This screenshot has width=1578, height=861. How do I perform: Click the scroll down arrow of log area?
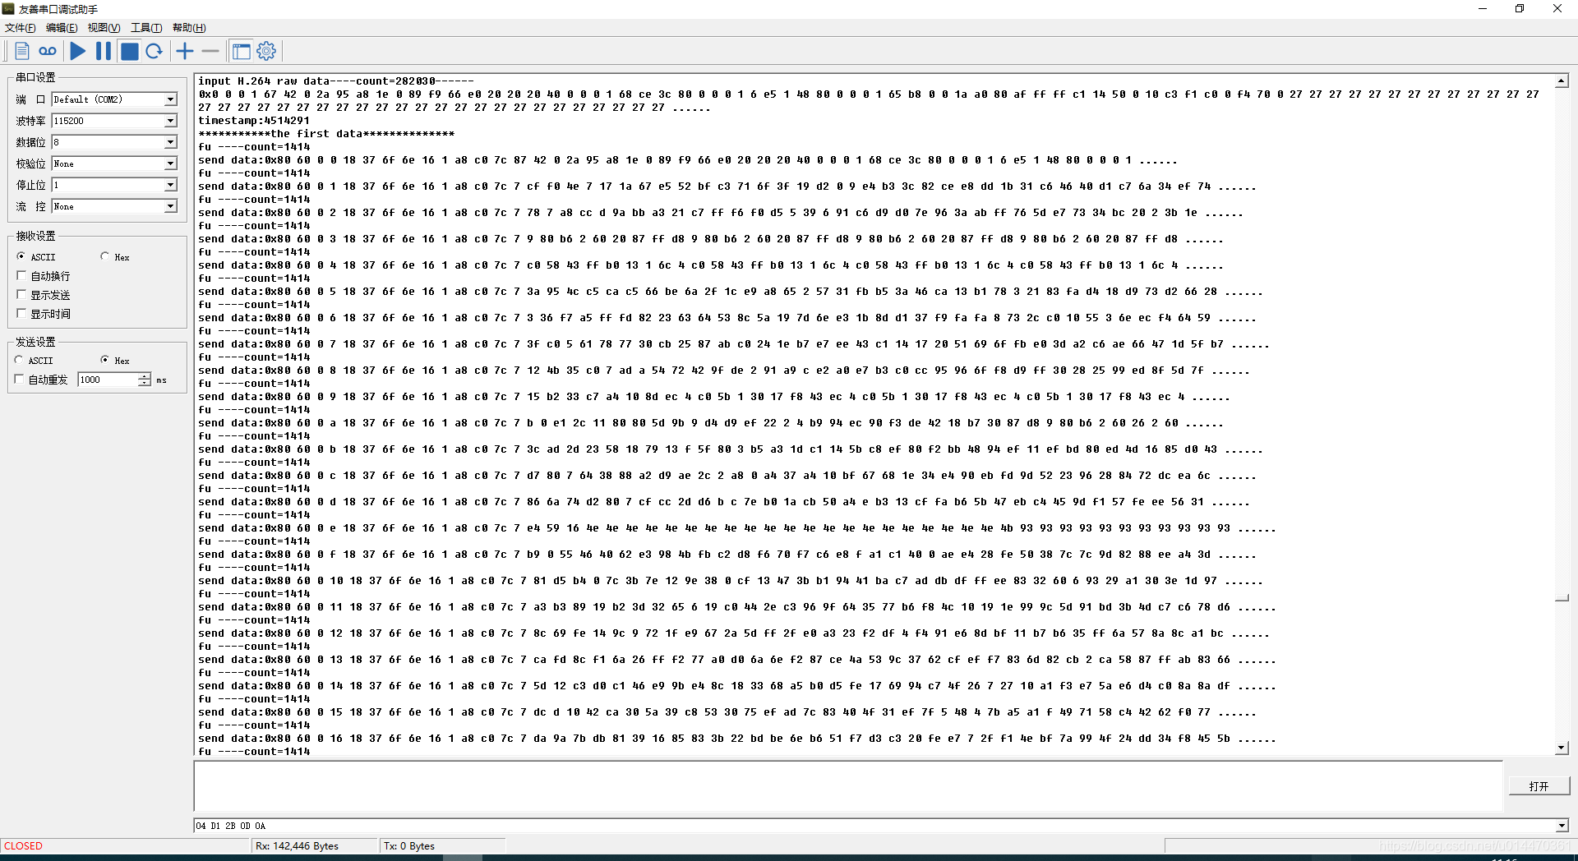point(1562,748)
